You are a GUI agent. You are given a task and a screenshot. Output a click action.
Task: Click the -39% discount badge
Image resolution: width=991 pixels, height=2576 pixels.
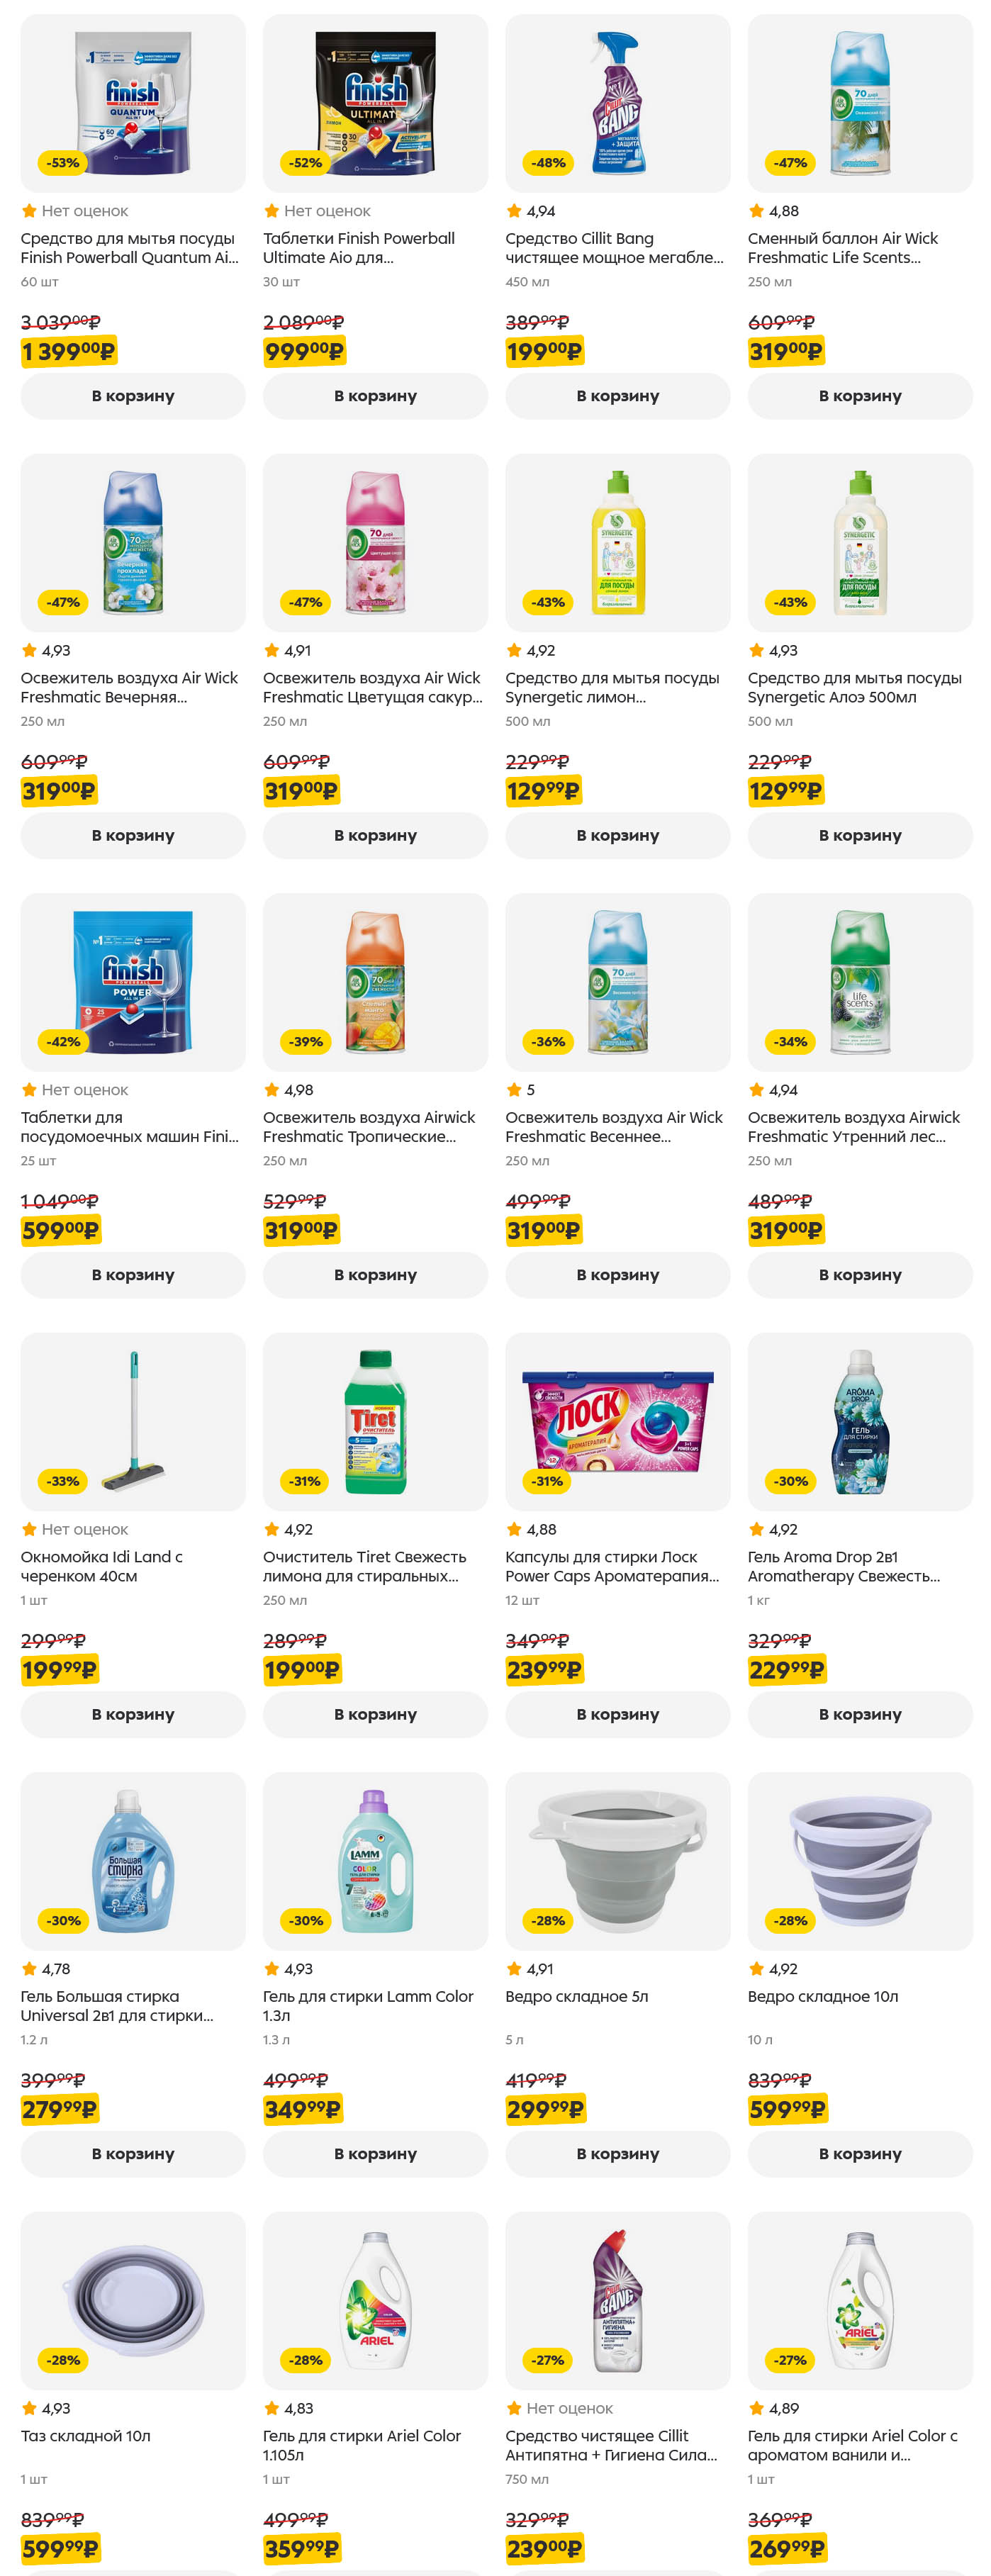[x=306, y=1042]
